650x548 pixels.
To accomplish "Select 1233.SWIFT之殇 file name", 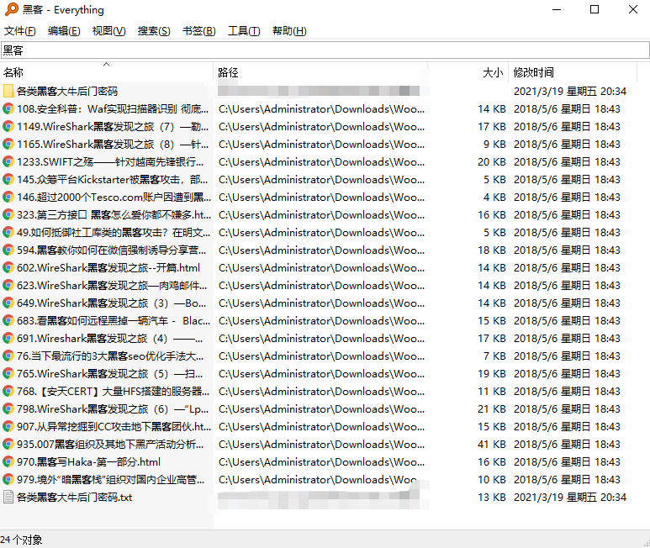I will pos(110,162).
